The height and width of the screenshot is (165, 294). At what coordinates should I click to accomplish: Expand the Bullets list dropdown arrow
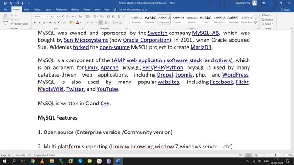tap(91, 16)
